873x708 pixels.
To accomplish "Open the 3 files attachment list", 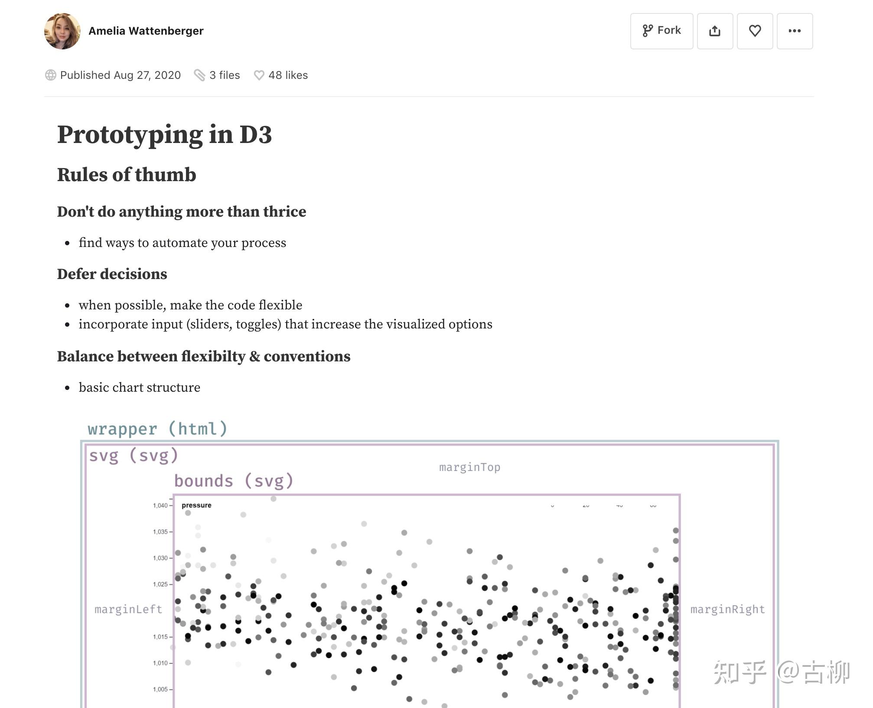I will point(225,75).
